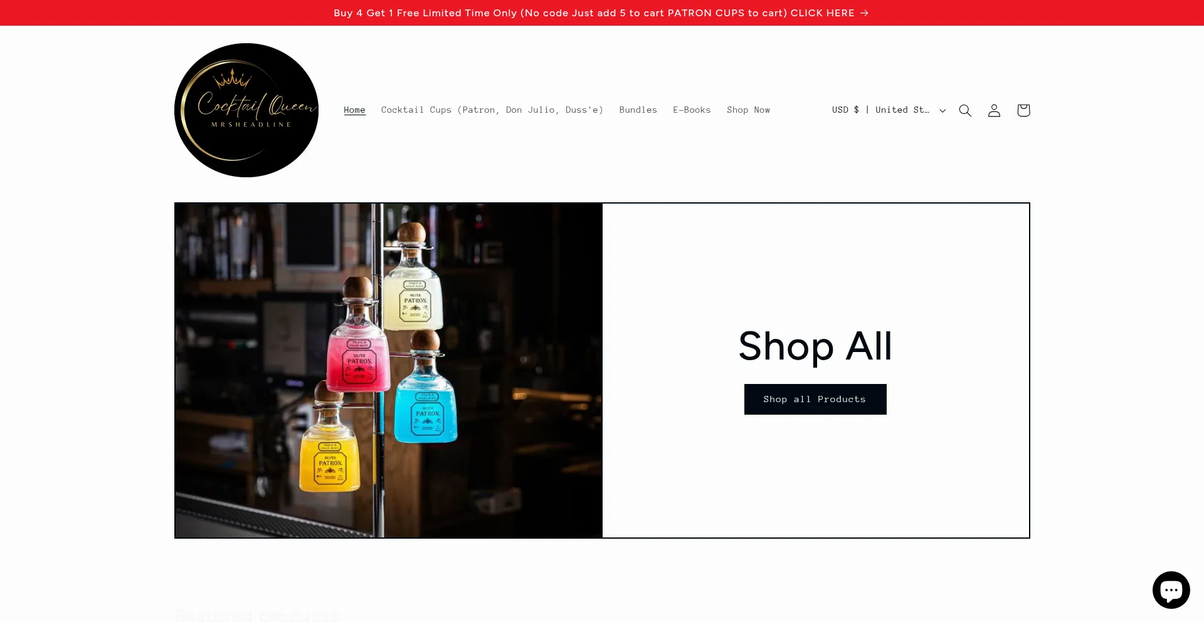Open the shopping cart icon
This screenshot has height=622, width=1204.
pyautogui.click(x=1023, y=110)
